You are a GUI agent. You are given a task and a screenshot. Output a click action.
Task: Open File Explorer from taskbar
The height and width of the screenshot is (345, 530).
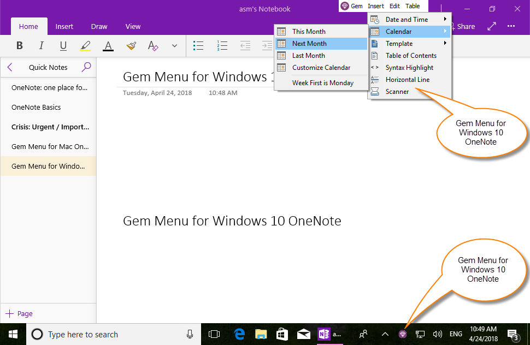tap(261, 334)
